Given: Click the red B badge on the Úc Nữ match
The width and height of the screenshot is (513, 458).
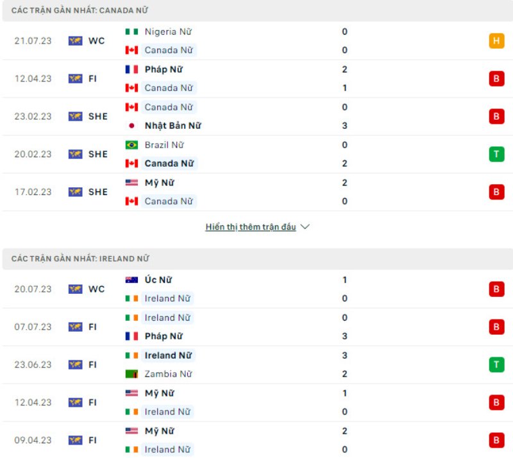Looking at the screenshot, I should point(495,289).
